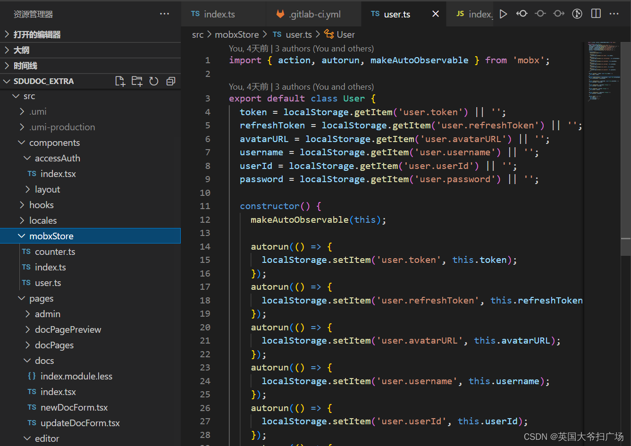Collapse the docs folder
The height and width of the screenshot is (446, 631).
click(x=90, y=361)
